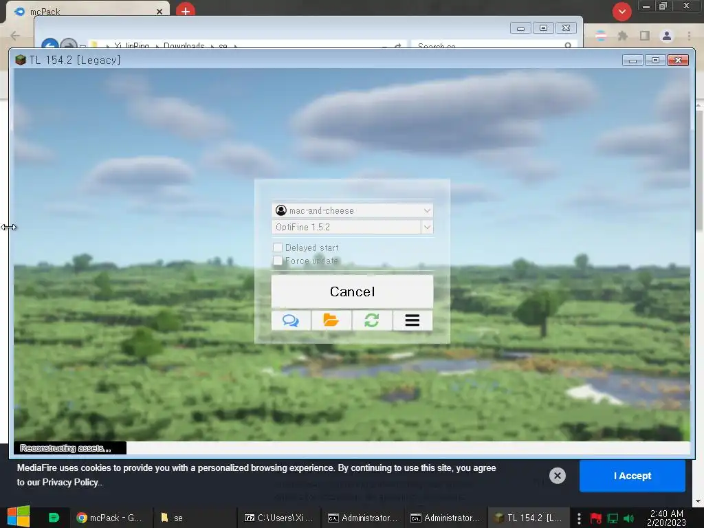The image size is (704, 528).
Task: Switch to 7-Zip C:\Users taskbar item
Action: click(278, 518)
